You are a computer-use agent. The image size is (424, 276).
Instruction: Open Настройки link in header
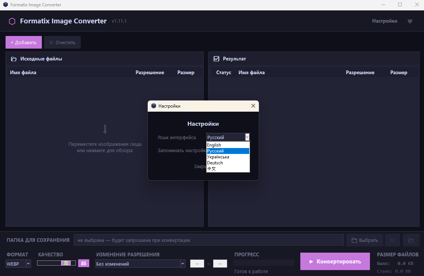pyautogui.click(x=384, y=21)
